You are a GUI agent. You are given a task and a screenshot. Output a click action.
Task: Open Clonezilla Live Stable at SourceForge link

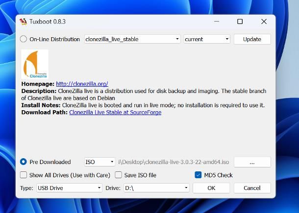[x=115, y=112]
